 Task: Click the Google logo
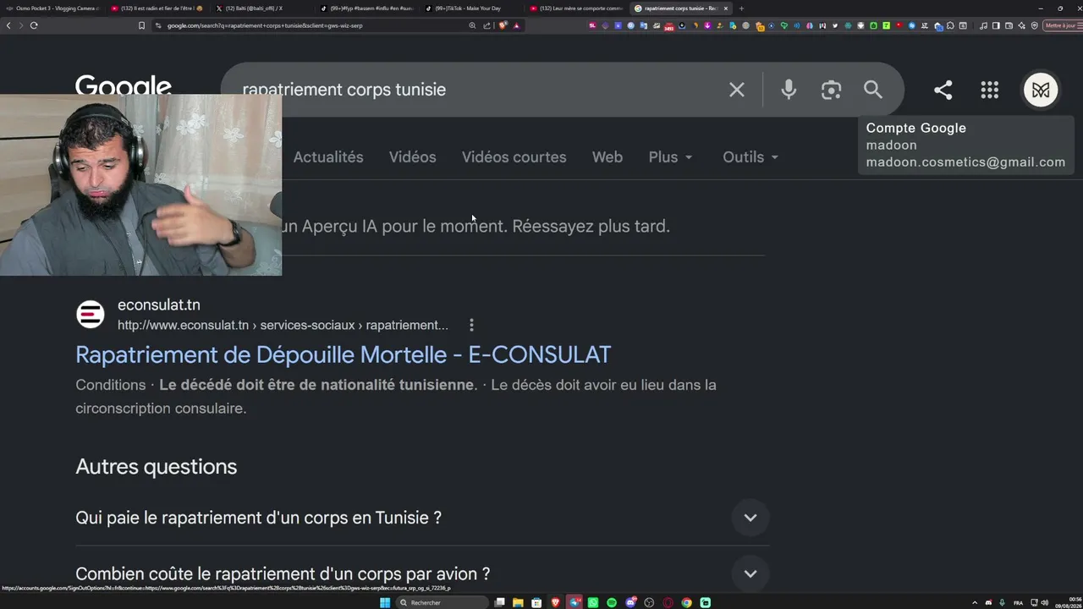coord(124,85)
